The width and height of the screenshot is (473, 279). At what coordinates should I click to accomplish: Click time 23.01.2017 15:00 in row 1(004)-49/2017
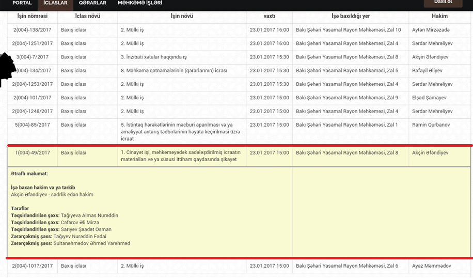coord(270,153)
